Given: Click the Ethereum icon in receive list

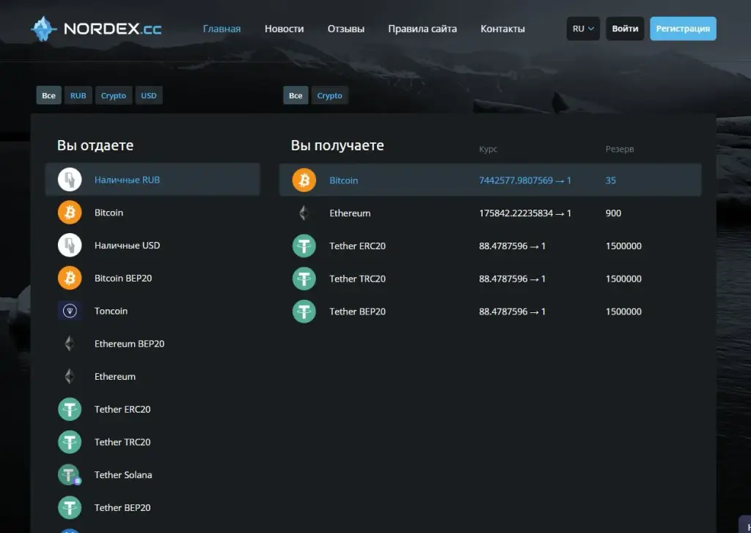Looking at the screenshot, I should pos(304,213).
